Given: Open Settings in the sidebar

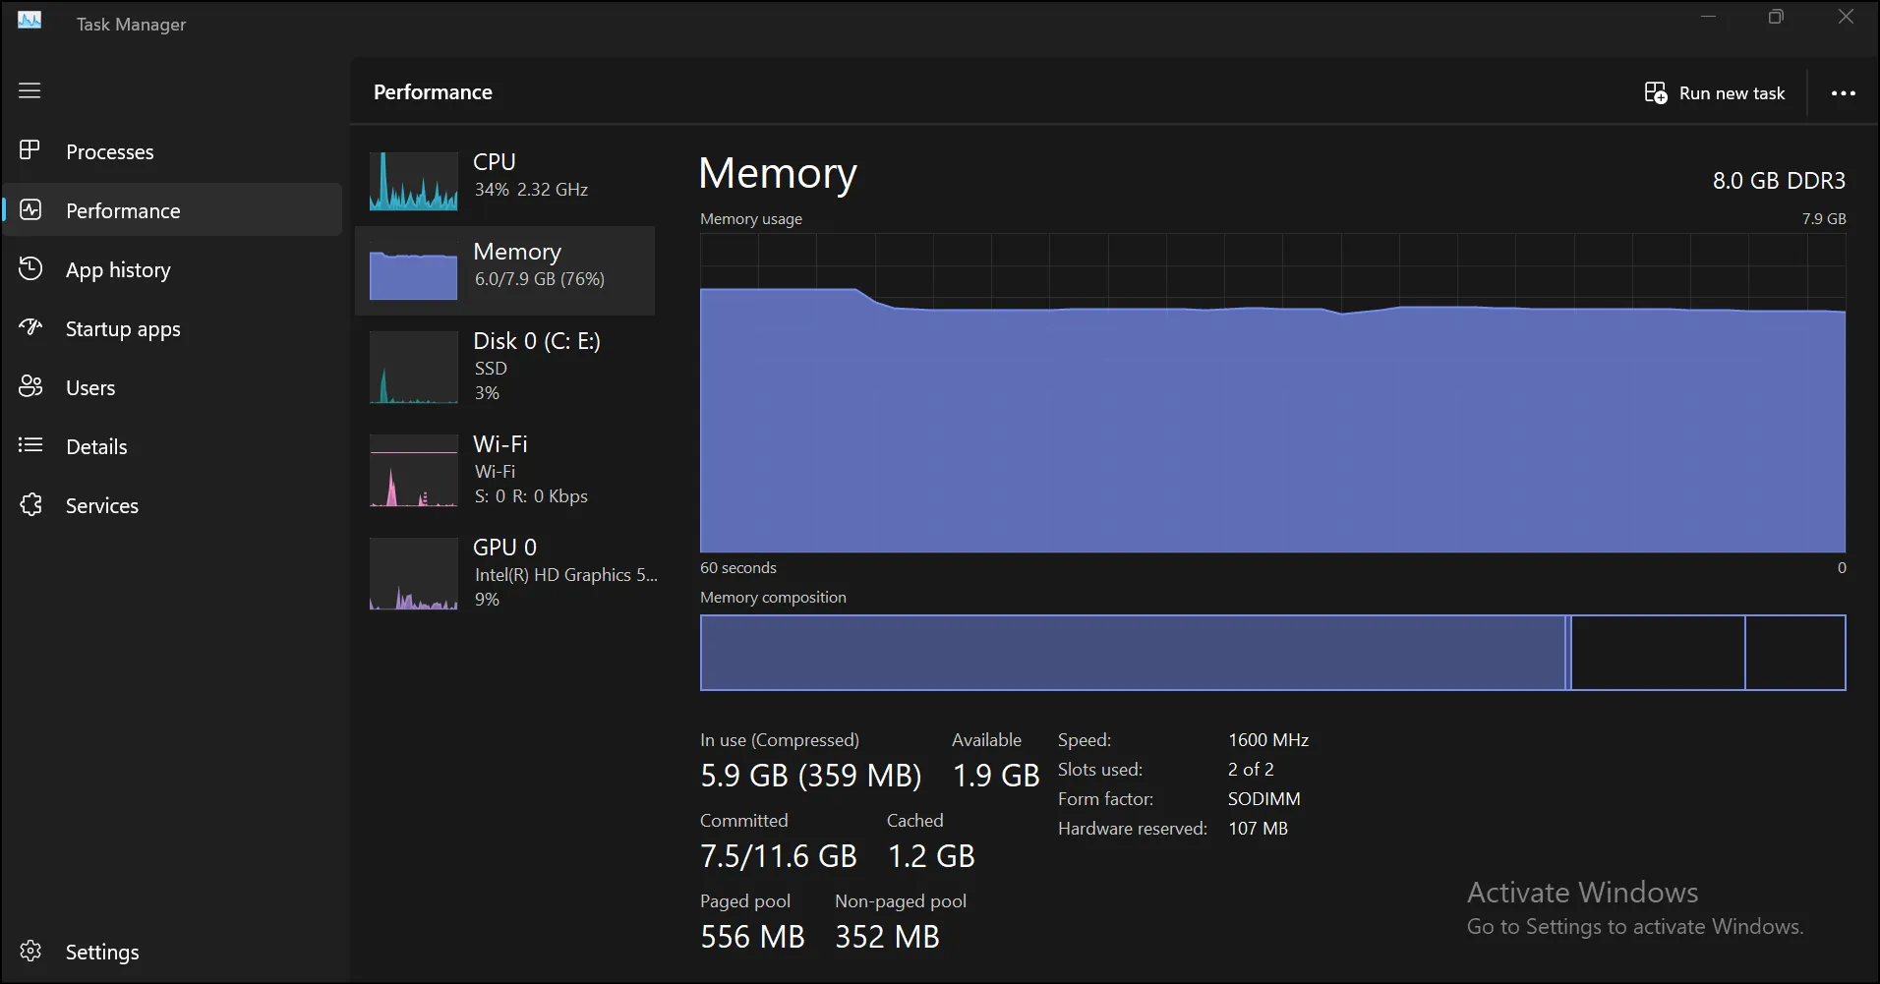Looking at the screenshot, I should [x=172, y=952].
